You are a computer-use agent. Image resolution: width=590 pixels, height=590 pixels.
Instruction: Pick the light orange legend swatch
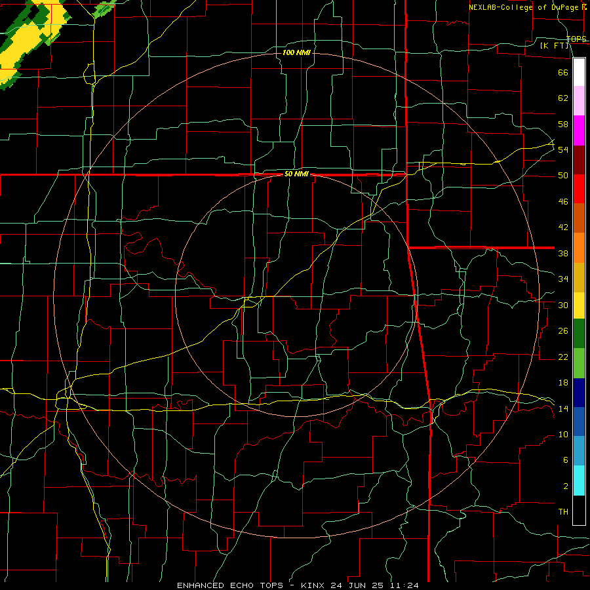point(579,248)
